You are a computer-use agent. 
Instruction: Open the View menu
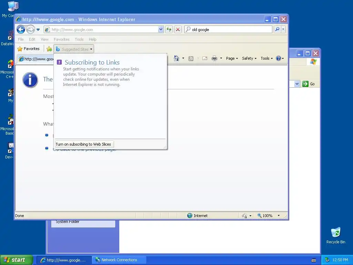pyautogui.click(x=44, y=39)
